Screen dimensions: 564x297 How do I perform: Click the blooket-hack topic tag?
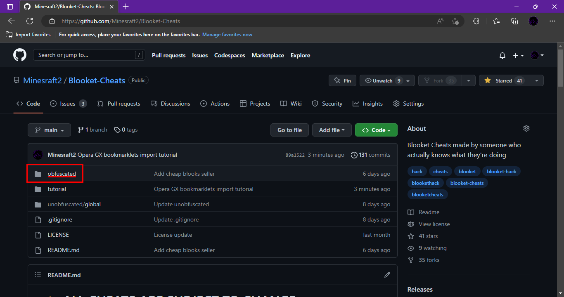point(502,172)
